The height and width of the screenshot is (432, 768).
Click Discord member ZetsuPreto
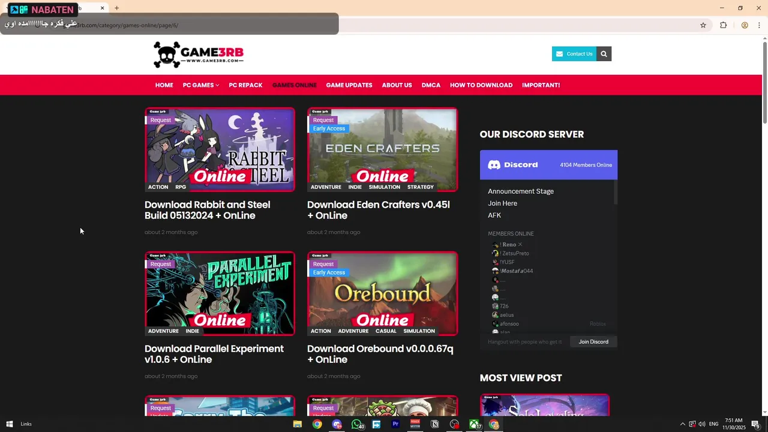(x=511, y=253)
